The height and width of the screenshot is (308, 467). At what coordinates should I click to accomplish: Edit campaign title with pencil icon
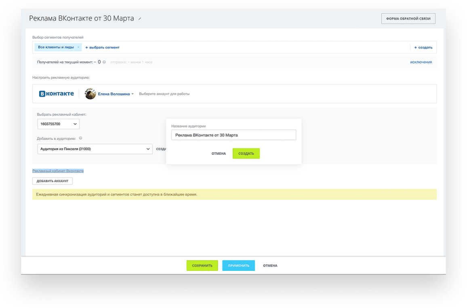[x=140, y=19]
